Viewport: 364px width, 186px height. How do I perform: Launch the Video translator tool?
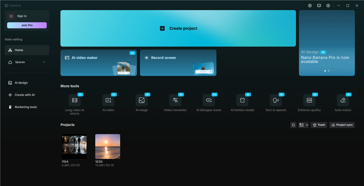click(x=175, y=102)
